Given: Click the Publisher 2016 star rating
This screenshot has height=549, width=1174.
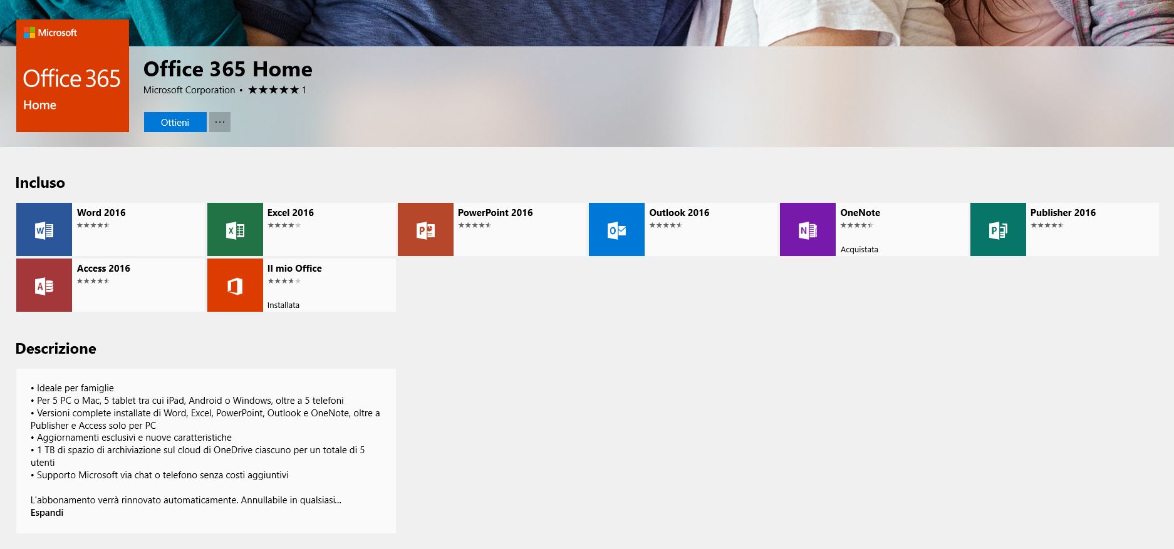Looking at the screenshot, I should pyautogui.click(x=1047, y=225).
